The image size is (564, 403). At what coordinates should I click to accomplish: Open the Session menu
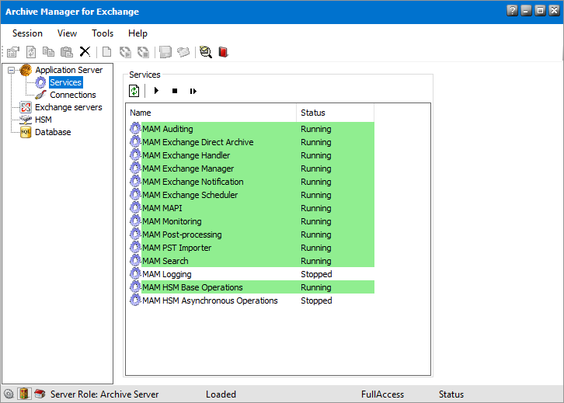tap(27, 33)
